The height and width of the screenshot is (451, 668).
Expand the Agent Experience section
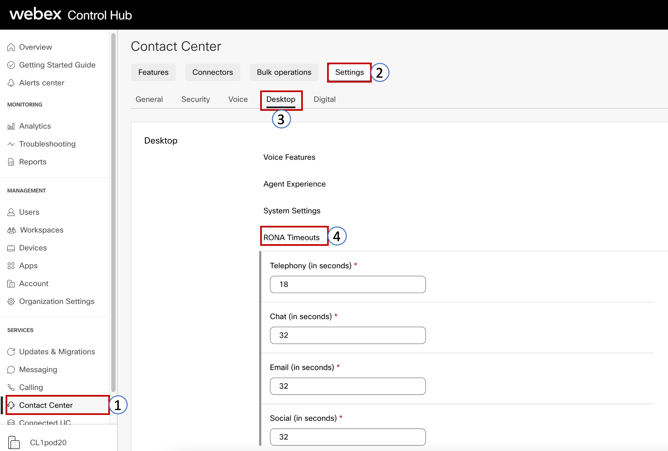click(x=294, y=184)
